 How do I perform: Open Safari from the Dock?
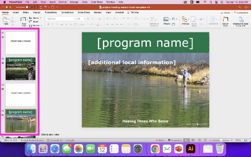click(x=55, y=149)
